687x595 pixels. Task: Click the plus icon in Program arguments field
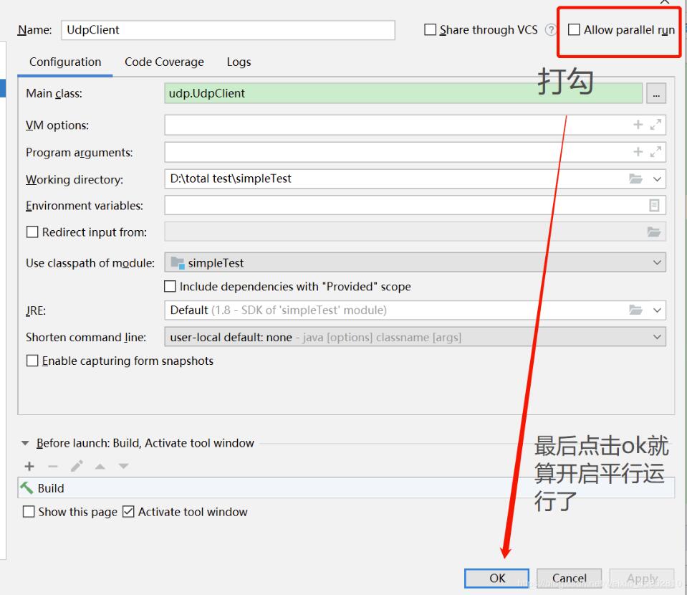(x=638, y=152)
